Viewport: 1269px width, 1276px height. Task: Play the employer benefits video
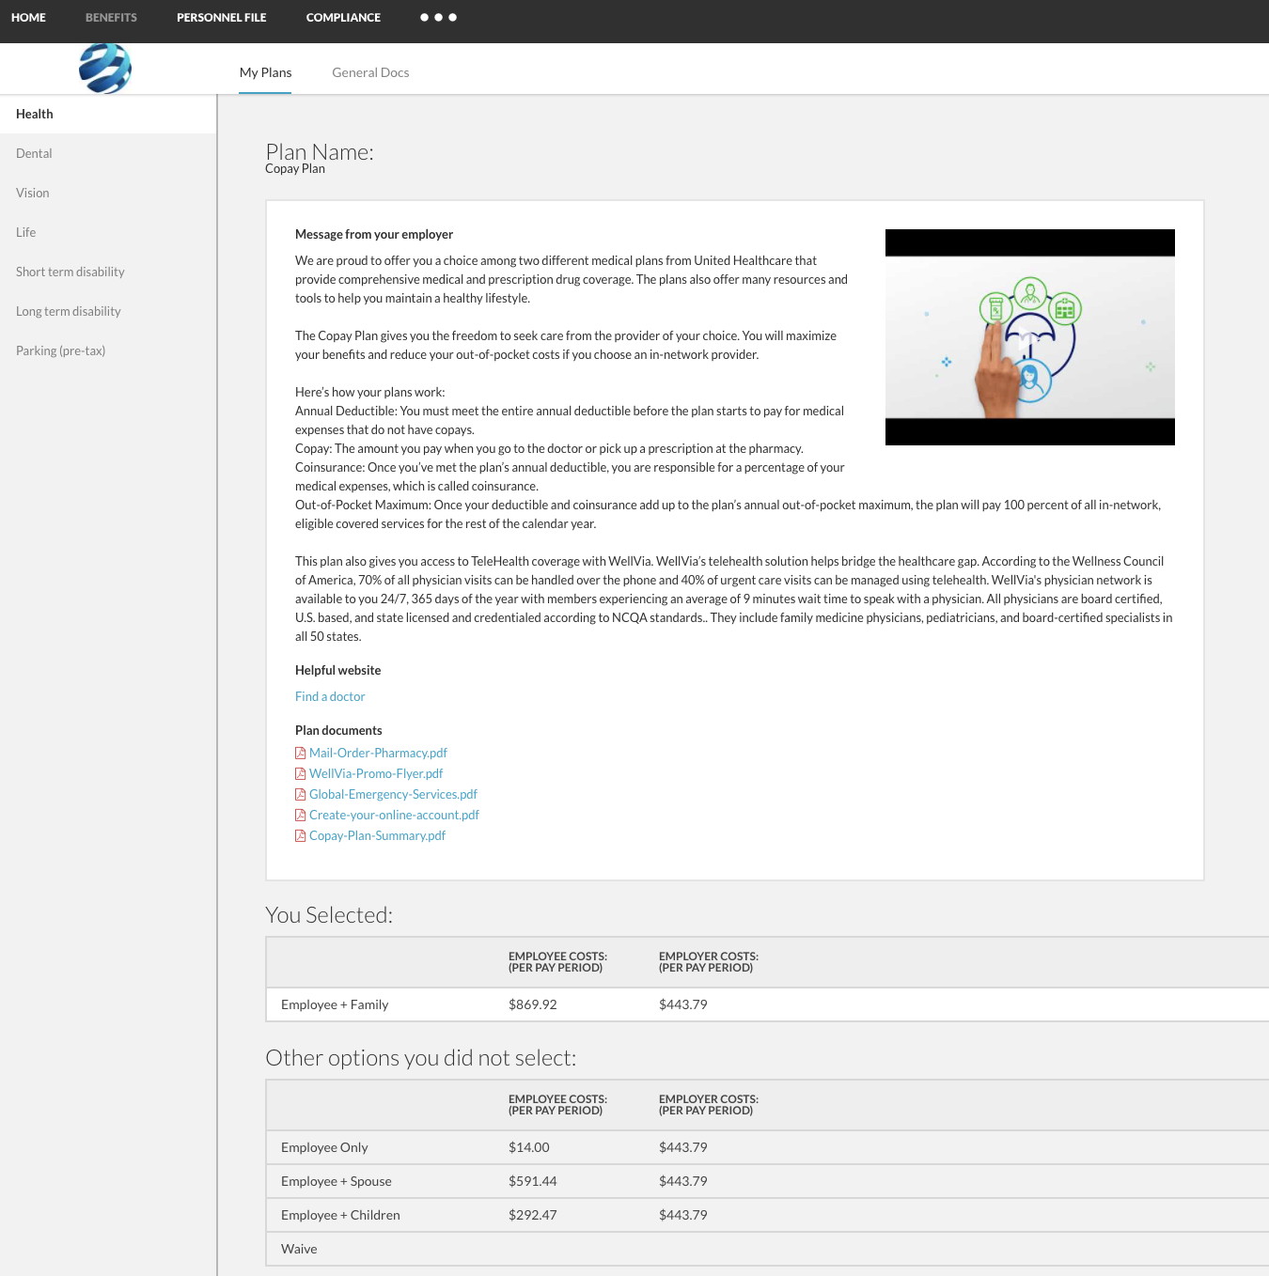coord(1030,337)
